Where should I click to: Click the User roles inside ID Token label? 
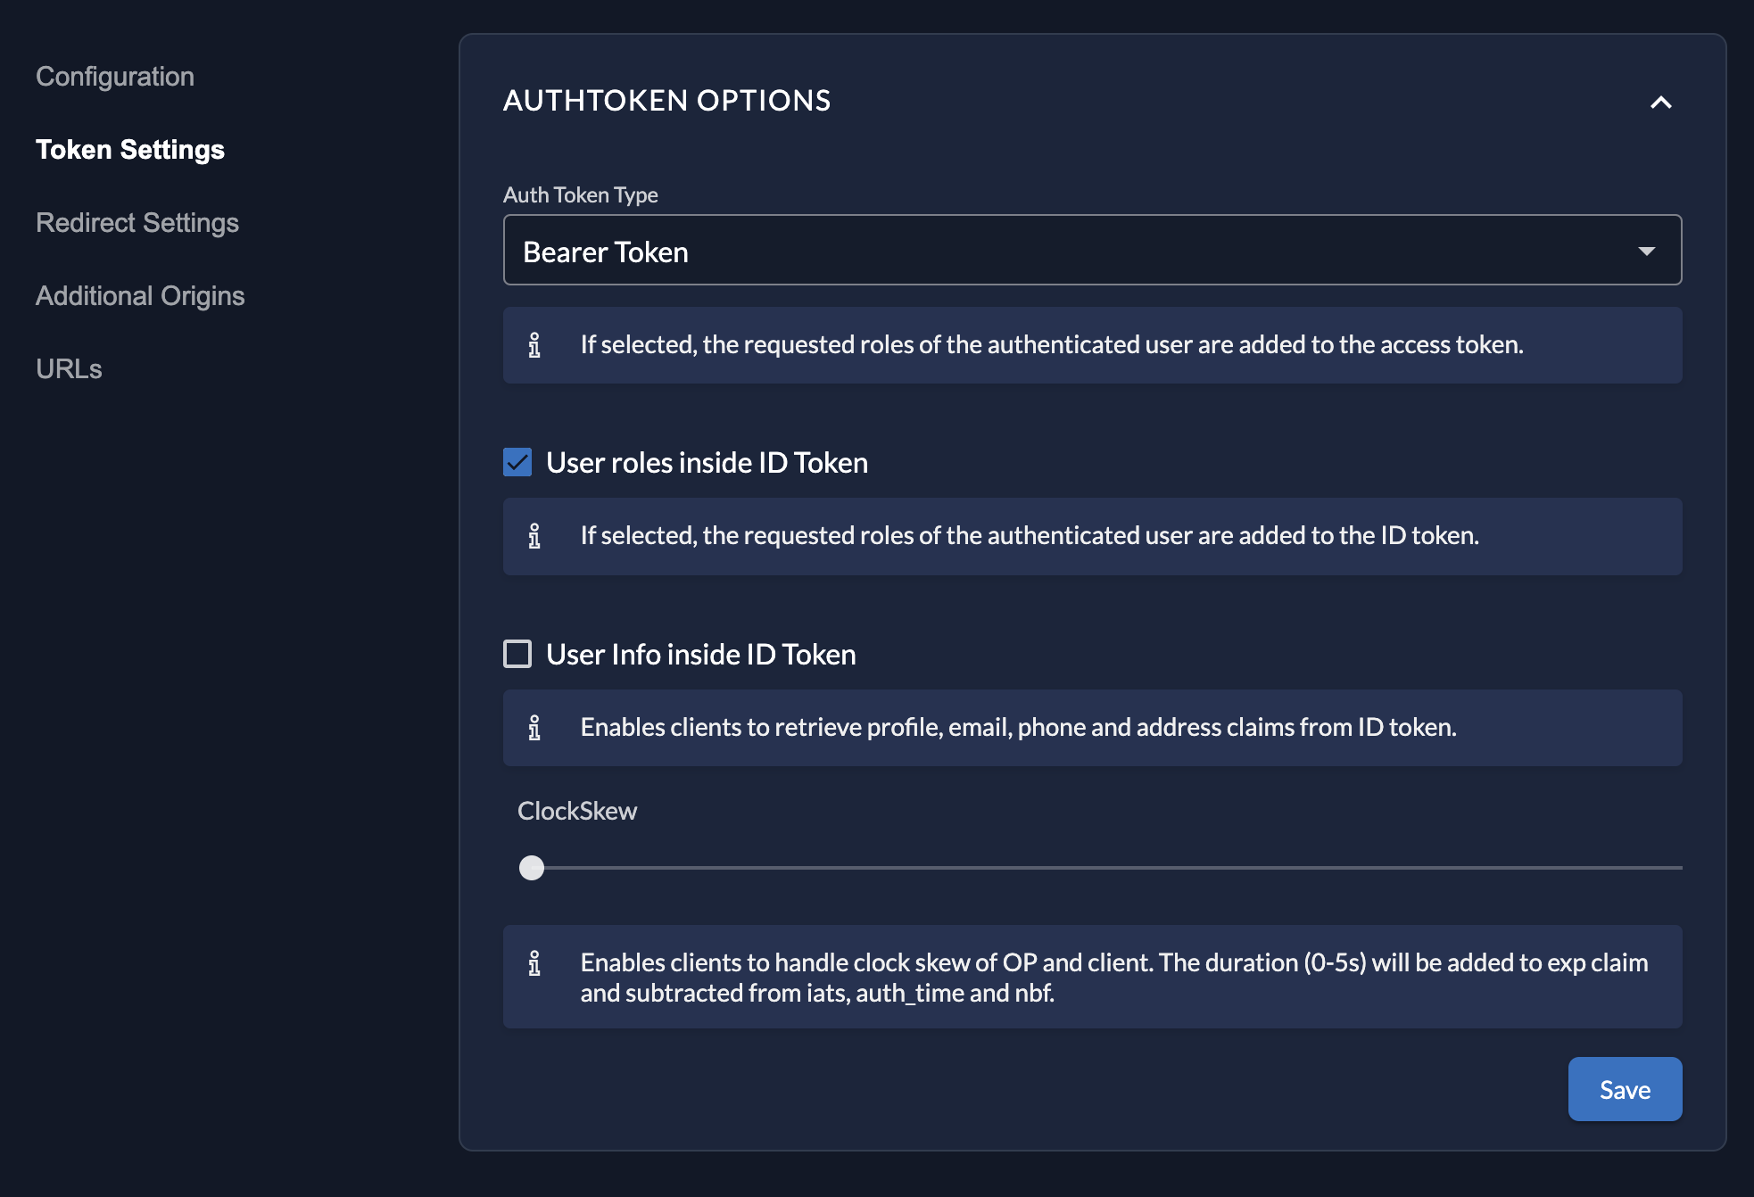click(x=707, y=463)
